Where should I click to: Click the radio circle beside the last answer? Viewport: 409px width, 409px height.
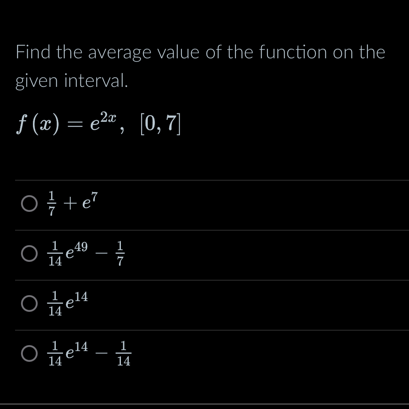click(x=30, y=353)
